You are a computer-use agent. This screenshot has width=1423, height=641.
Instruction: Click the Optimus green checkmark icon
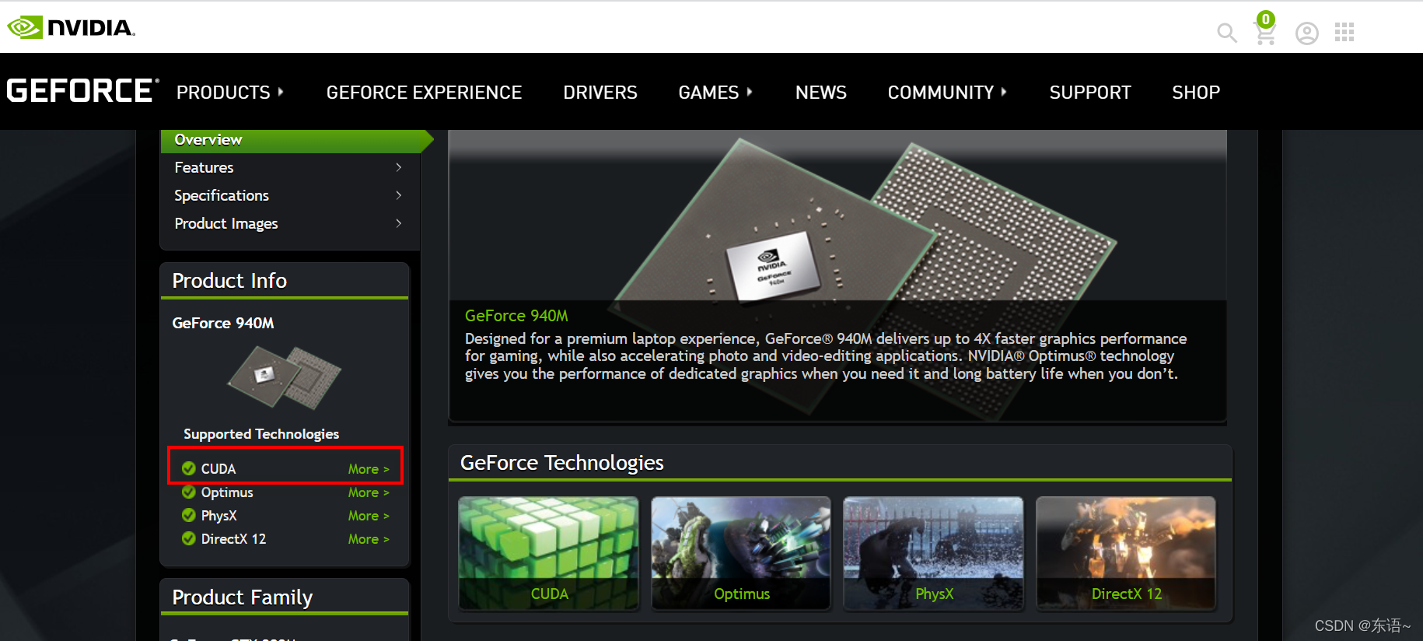tap(188, 492)
